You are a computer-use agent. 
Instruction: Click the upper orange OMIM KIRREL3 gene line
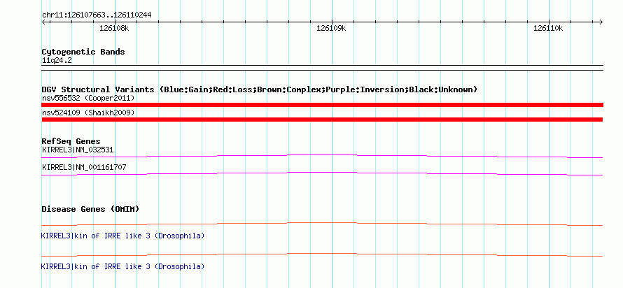(x=322, y=224)
